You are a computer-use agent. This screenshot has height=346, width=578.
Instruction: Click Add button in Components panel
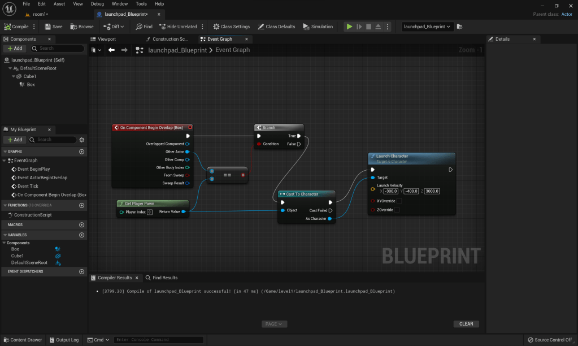pyautogui.click(x=15, y=49)
